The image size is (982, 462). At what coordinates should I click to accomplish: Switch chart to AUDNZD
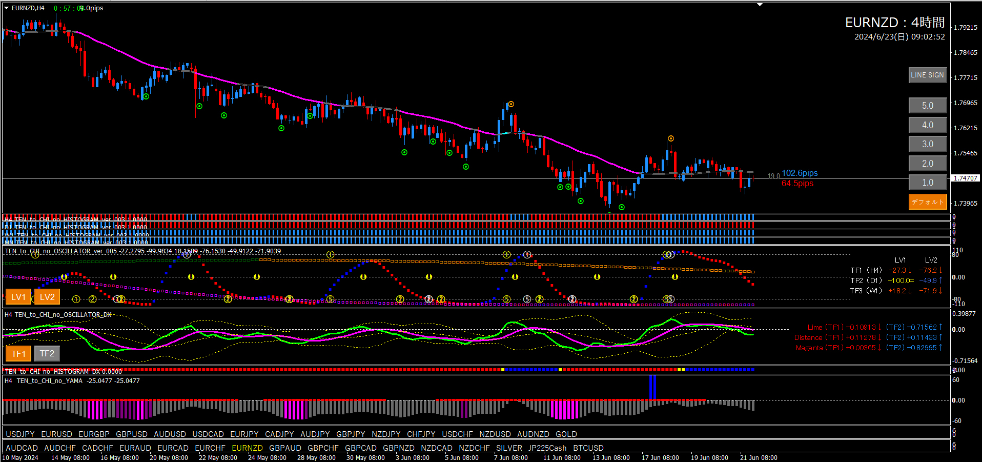coord(533,434)
